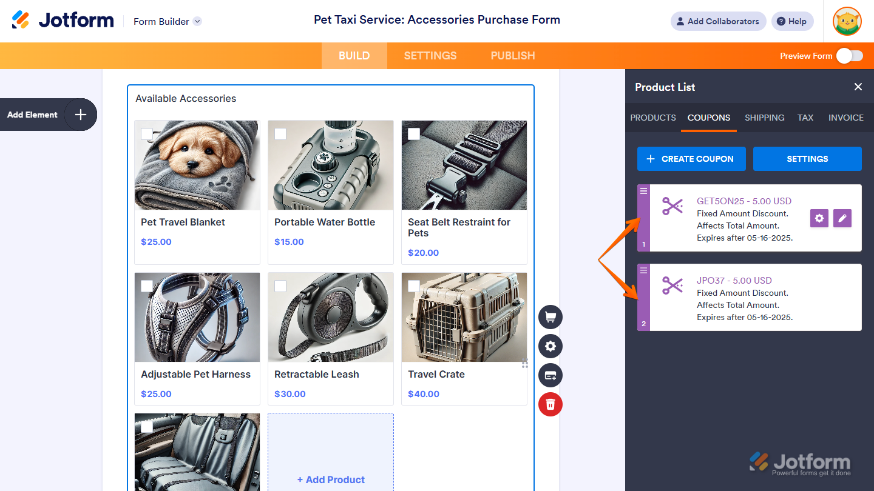Close the Product List panel
This screenshot has width=874, height=491.
coord(858,87)
